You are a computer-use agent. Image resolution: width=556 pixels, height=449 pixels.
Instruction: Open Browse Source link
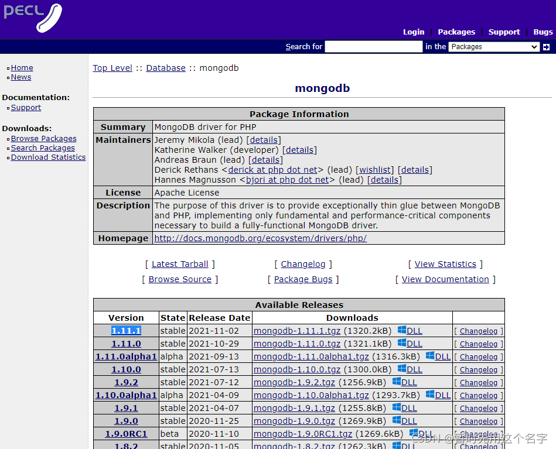pyautogui.click(x=180, y=279)
